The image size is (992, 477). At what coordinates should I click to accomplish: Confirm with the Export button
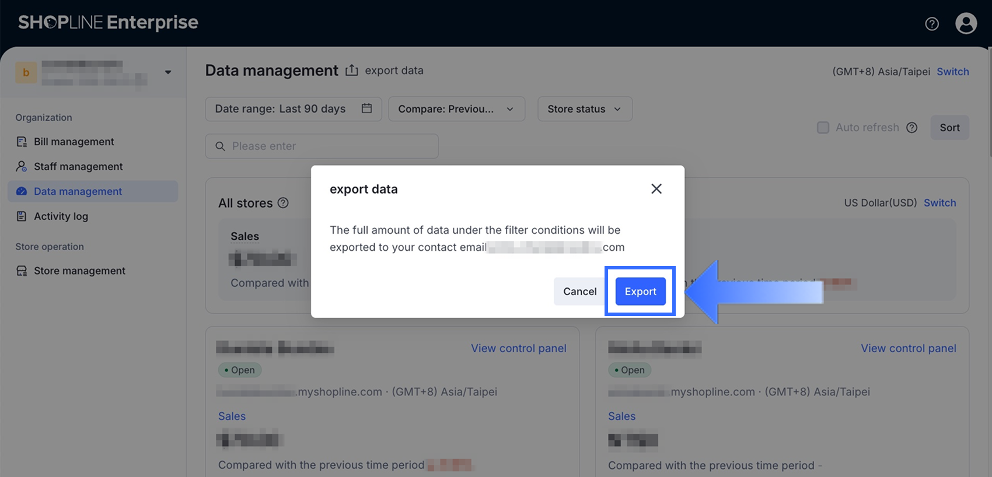pyautogui.click(x=640, y=292)
